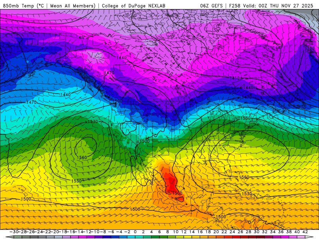Click the '0' color scale label

[135, 232]
